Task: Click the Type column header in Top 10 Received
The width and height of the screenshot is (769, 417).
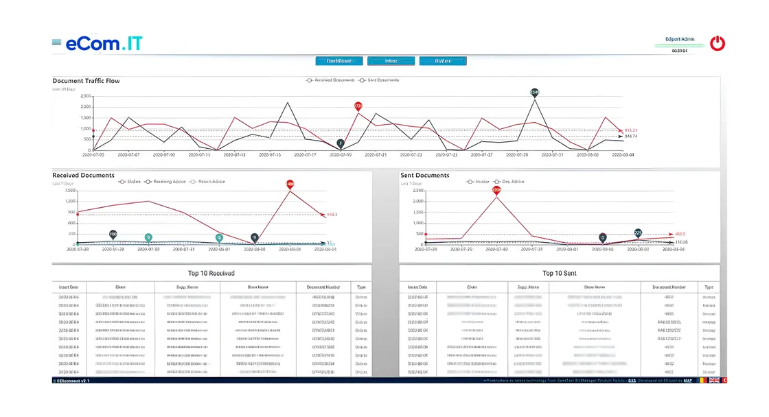Action: tap(361, 287)
